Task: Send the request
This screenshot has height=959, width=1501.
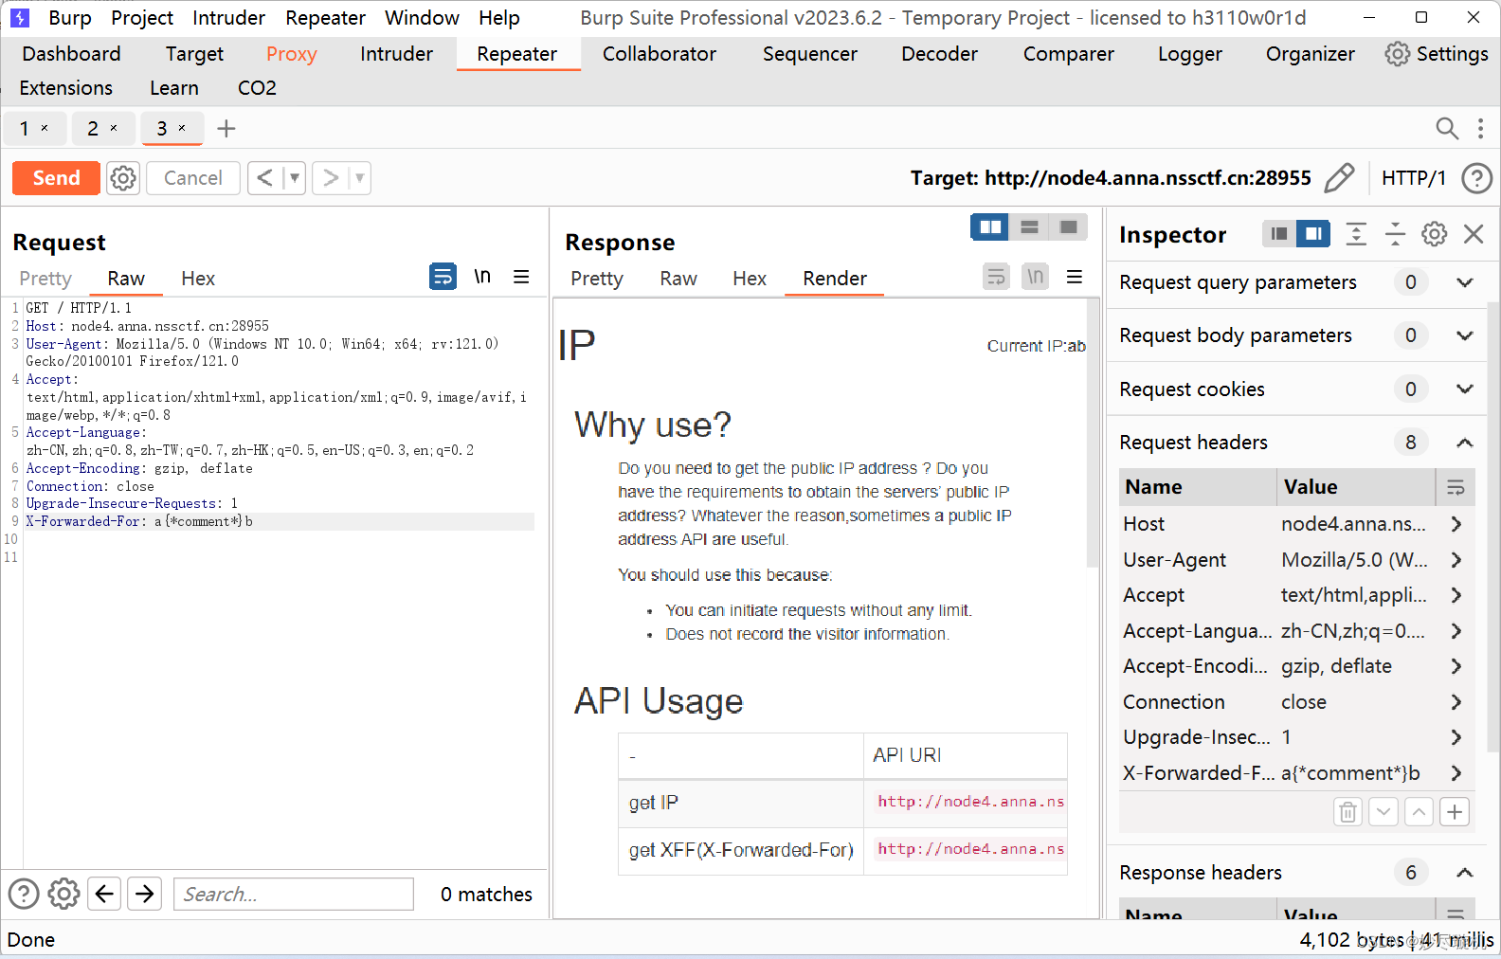Action: point(56,178)
